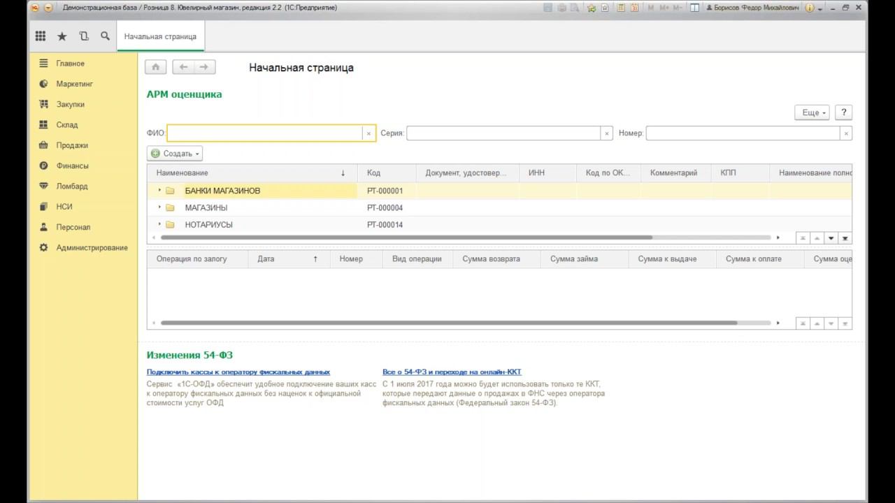Viewport: 895px width, 503px height.
Task: Navigate forward with the right arrow button
Action: pos(204,67)
